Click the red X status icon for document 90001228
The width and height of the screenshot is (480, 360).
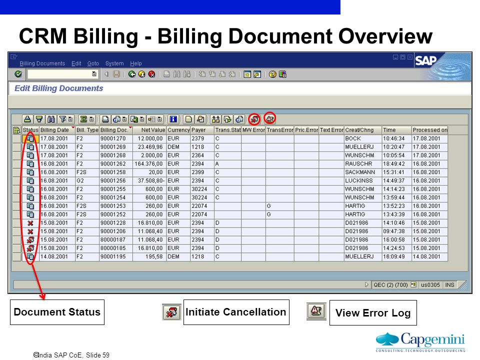coord(30,223)
